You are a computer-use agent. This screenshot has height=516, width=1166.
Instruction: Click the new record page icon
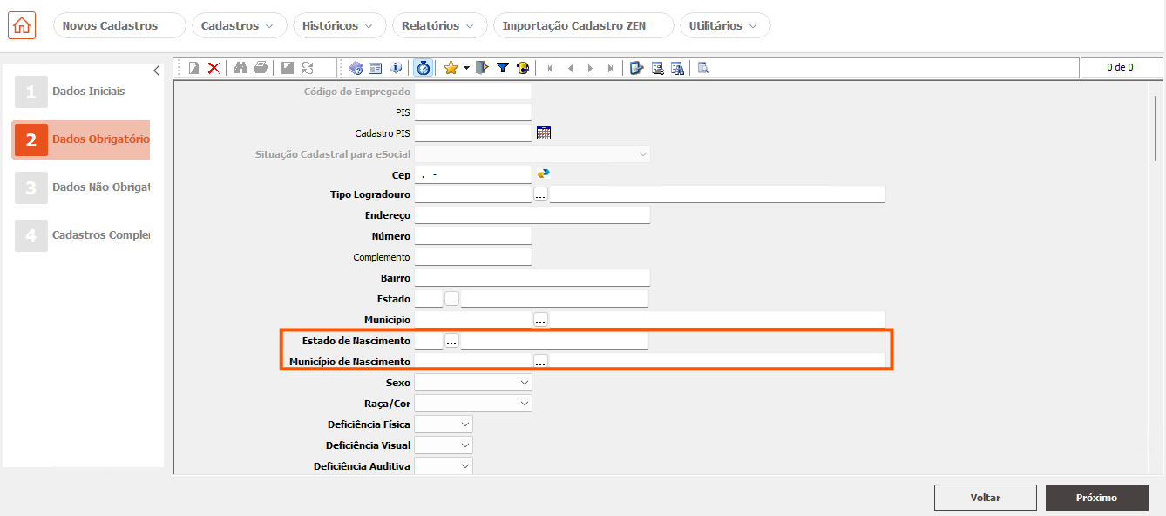194,68
